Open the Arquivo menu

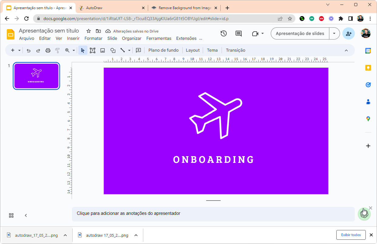(27, 38)
